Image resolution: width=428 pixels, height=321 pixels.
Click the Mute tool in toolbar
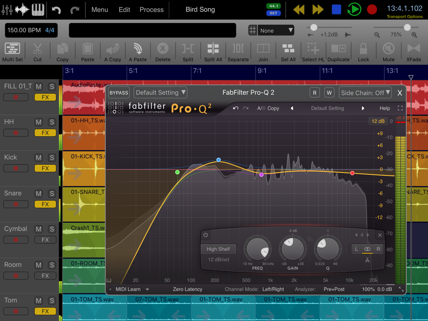pyautogui.click(x=388, y=53)
